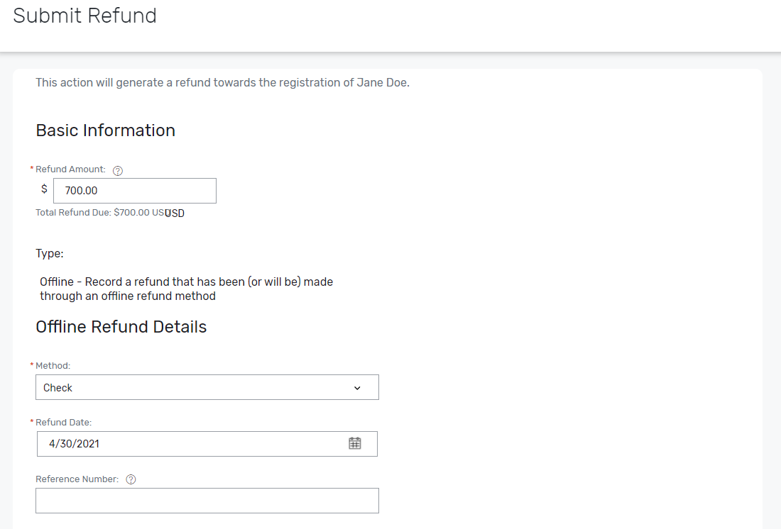Screen dimensions: 781x529
Task: Click the Total Refund Due USD text
Action: (99, 213)
